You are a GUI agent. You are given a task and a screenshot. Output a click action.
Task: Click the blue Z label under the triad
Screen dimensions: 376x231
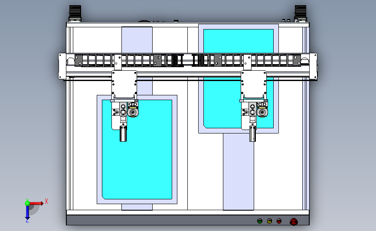click(27, 221)
